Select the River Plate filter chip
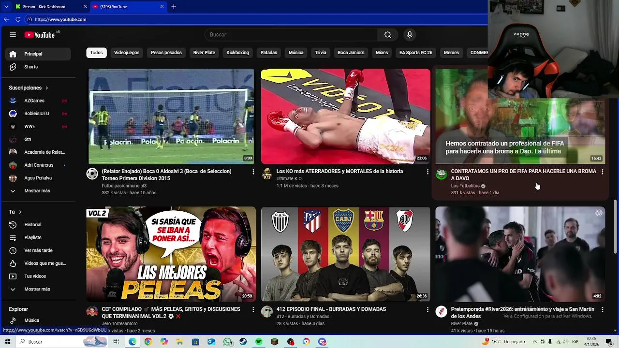The height and width of the screenshot is (348, 619). point(204,53)
